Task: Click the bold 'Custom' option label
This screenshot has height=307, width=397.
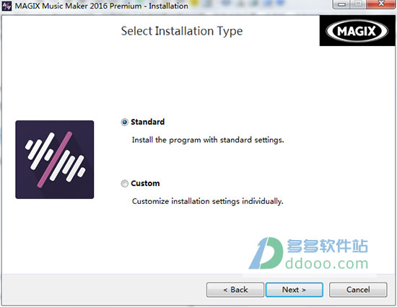Action: pyautogui.click(x=145, y=183)
